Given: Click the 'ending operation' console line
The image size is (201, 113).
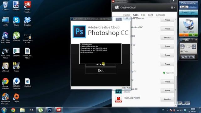Looking at the screenshot, I should tap(88, 52).
